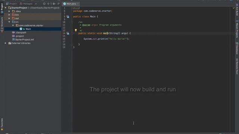Click the scroll-from-source target icon
This screenshot has width=239, height=134.
point(44,4)
